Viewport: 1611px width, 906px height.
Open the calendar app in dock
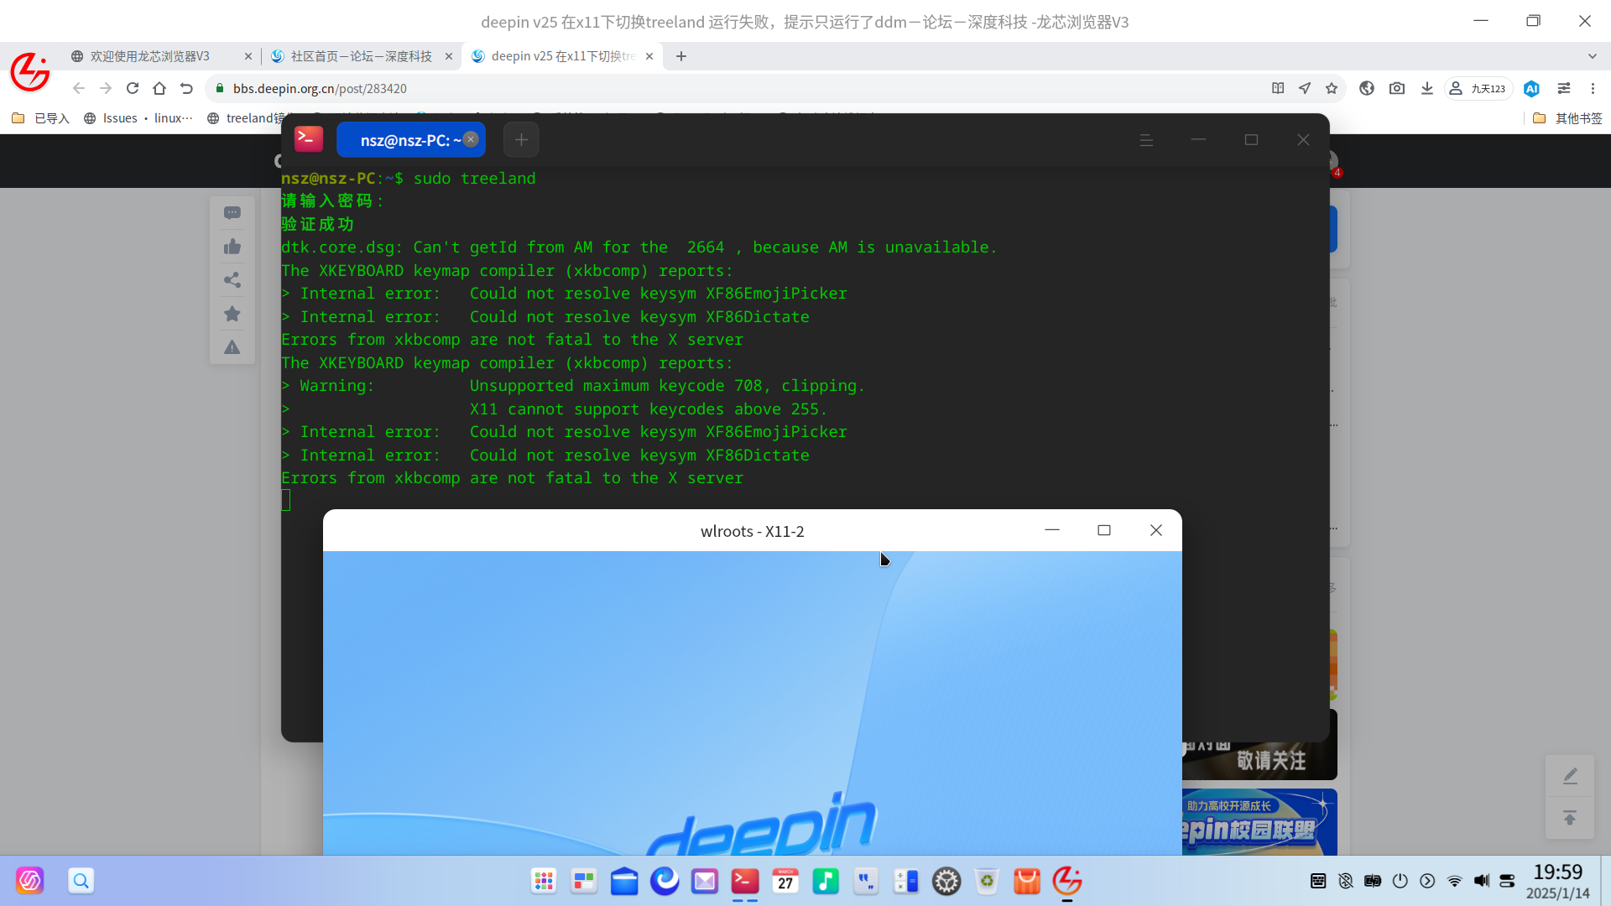point(785,881)
